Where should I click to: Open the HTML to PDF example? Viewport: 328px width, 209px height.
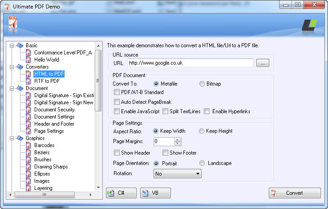click(x=49, y=74)
